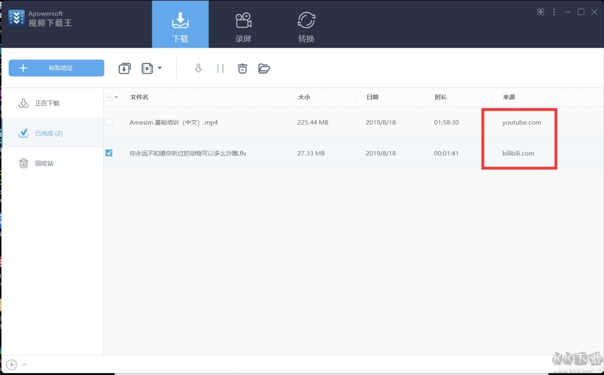Maximize the video downloader window

pyautogui.click(x=581, y=12)
